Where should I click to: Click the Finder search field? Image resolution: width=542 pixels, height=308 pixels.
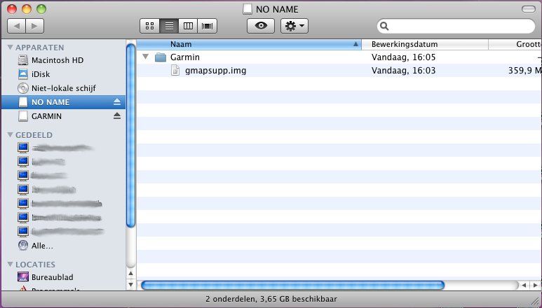click(456, 26)
